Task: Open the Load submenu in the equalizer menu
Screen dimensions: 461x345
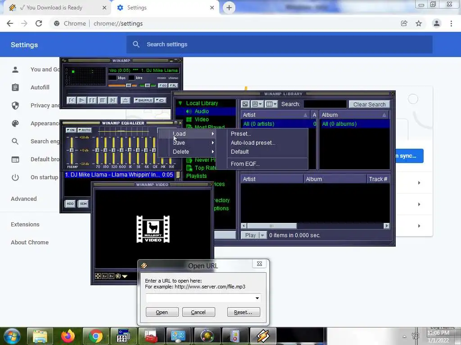Action: (187, 134)
